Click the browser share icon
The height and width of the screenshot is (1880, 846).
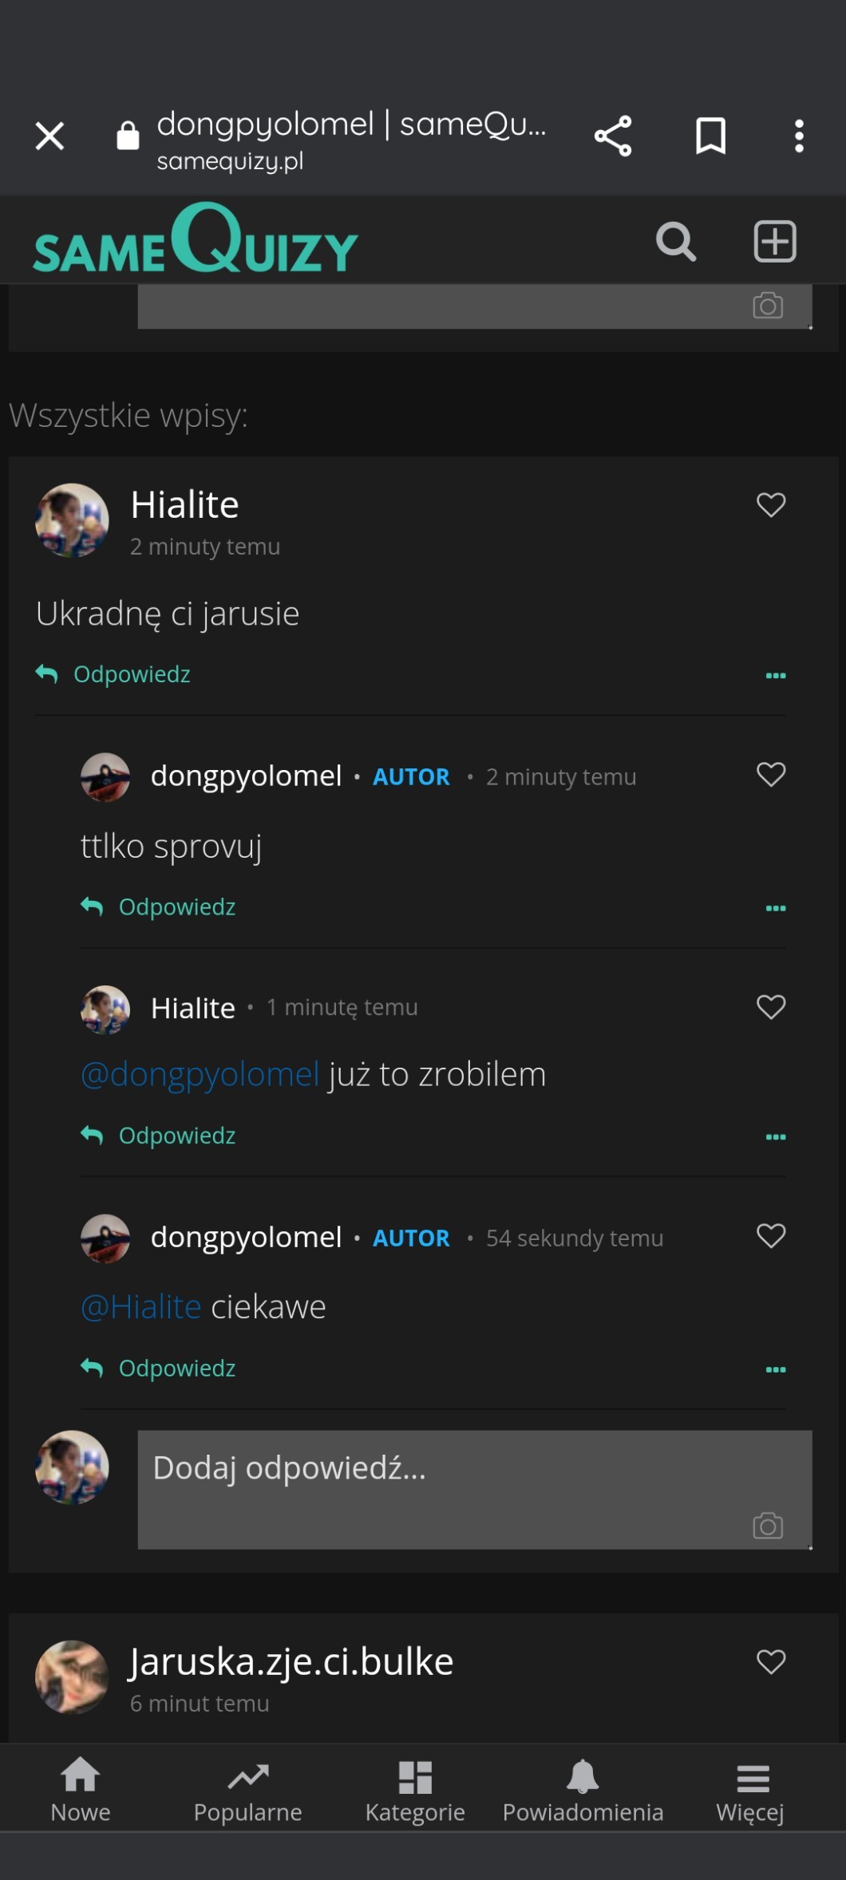(613, 136)
